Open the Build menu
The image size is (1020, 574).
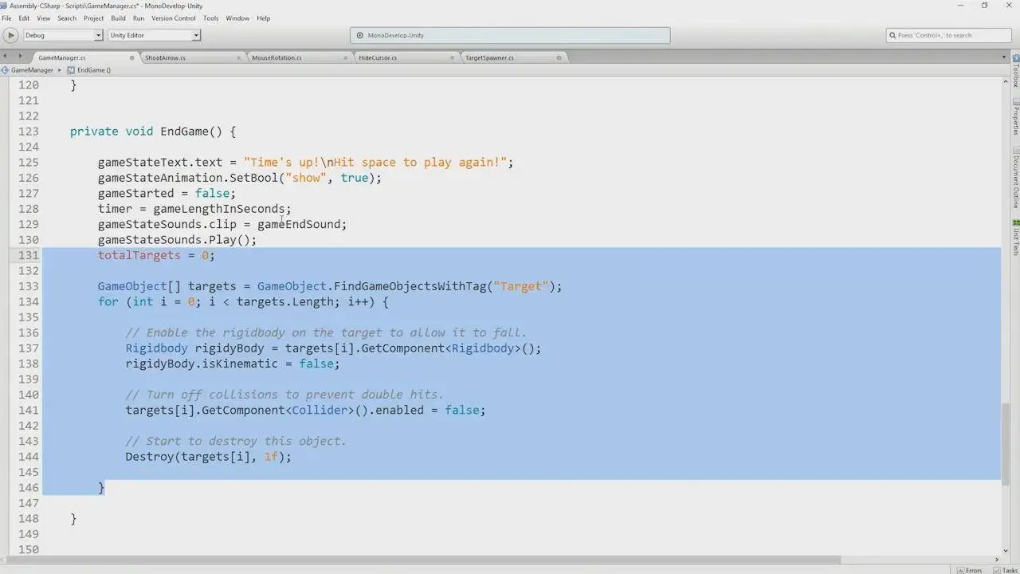click(x=118, y=18)
